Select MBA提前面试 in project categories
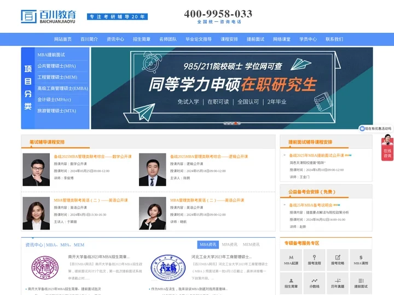This screenshot has height=295, width=394. (51, 55)
